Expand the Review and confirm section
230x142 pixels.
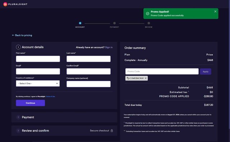point(64,131)
